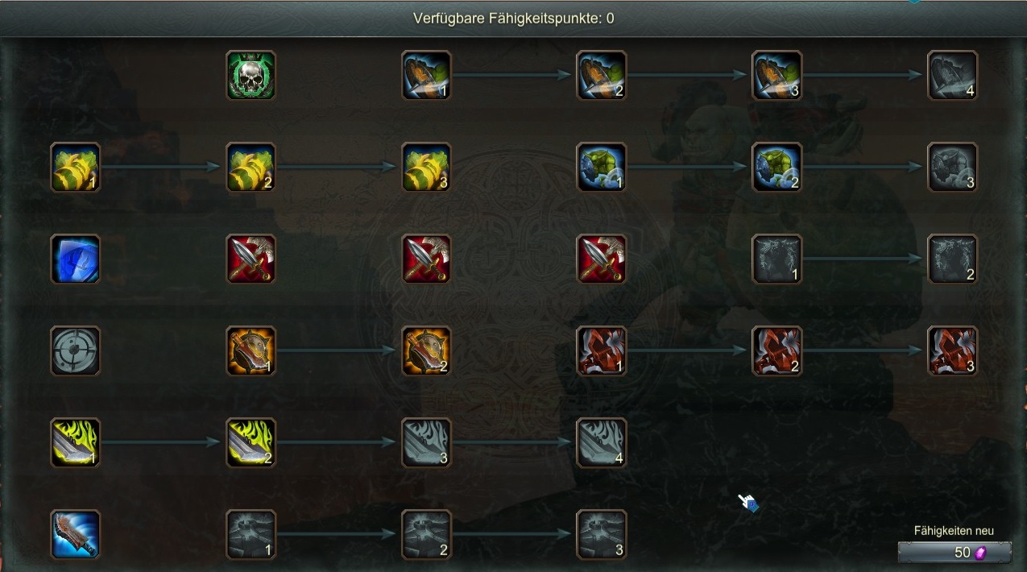Select the blue cleaver skill icon
The height and width of the screenshot is (572, 1027).
[76, 534]
